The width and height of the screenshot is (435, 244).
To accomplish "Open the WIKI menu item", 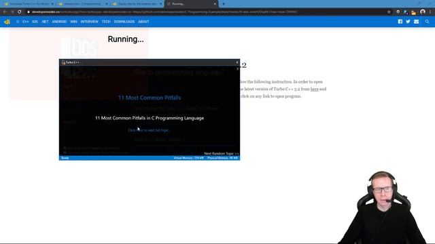I will point(74,22).
